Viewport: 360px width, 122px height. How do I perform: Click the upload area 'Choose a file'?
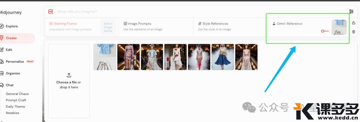tap(69, 81)
